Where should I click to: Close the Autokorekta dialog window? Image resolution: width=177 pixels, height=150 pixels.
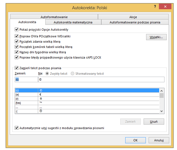(x=166, y=6)
